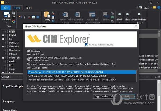Select the msdtc namespace in the tree
161x111 pixels.
coord(12,61)
